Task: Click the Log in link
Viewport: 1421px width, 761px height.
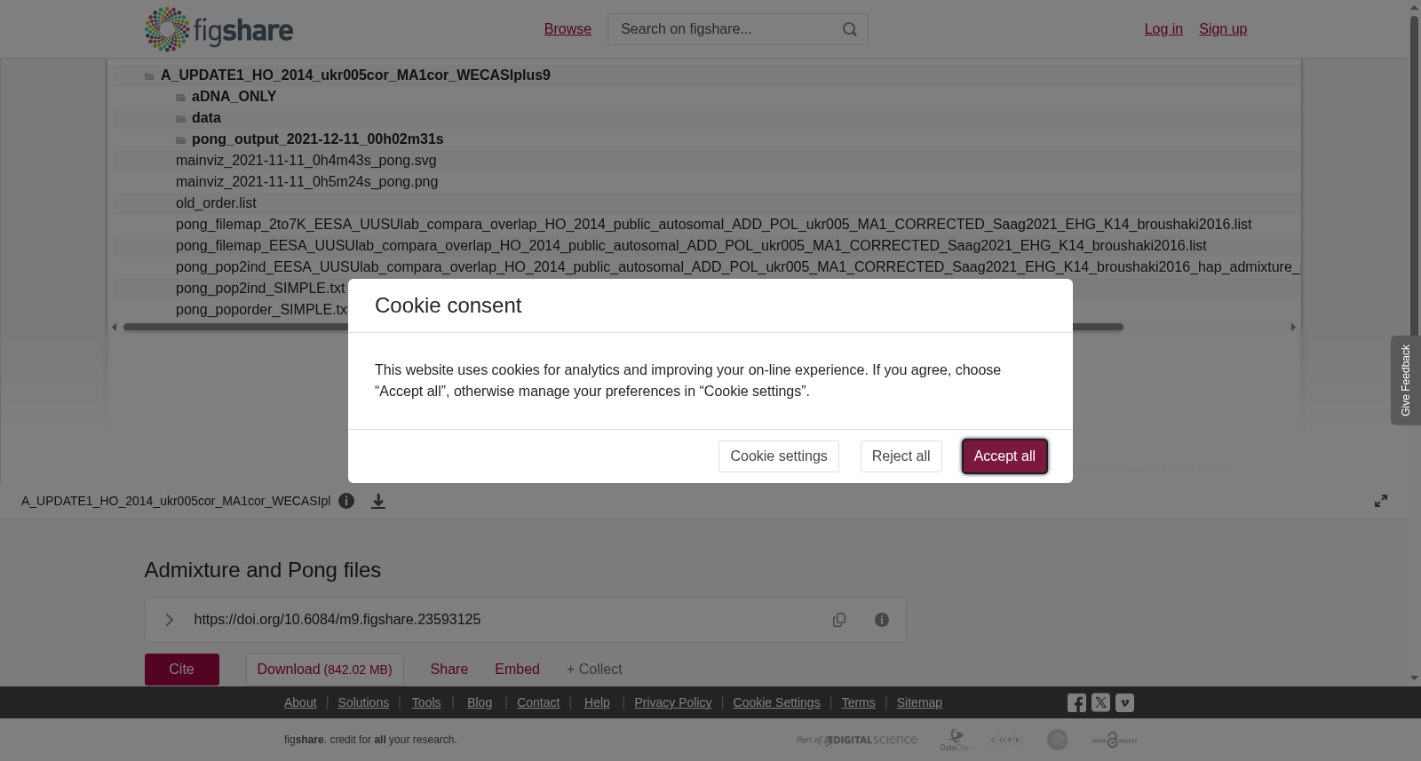Action: pos(1163,29)
